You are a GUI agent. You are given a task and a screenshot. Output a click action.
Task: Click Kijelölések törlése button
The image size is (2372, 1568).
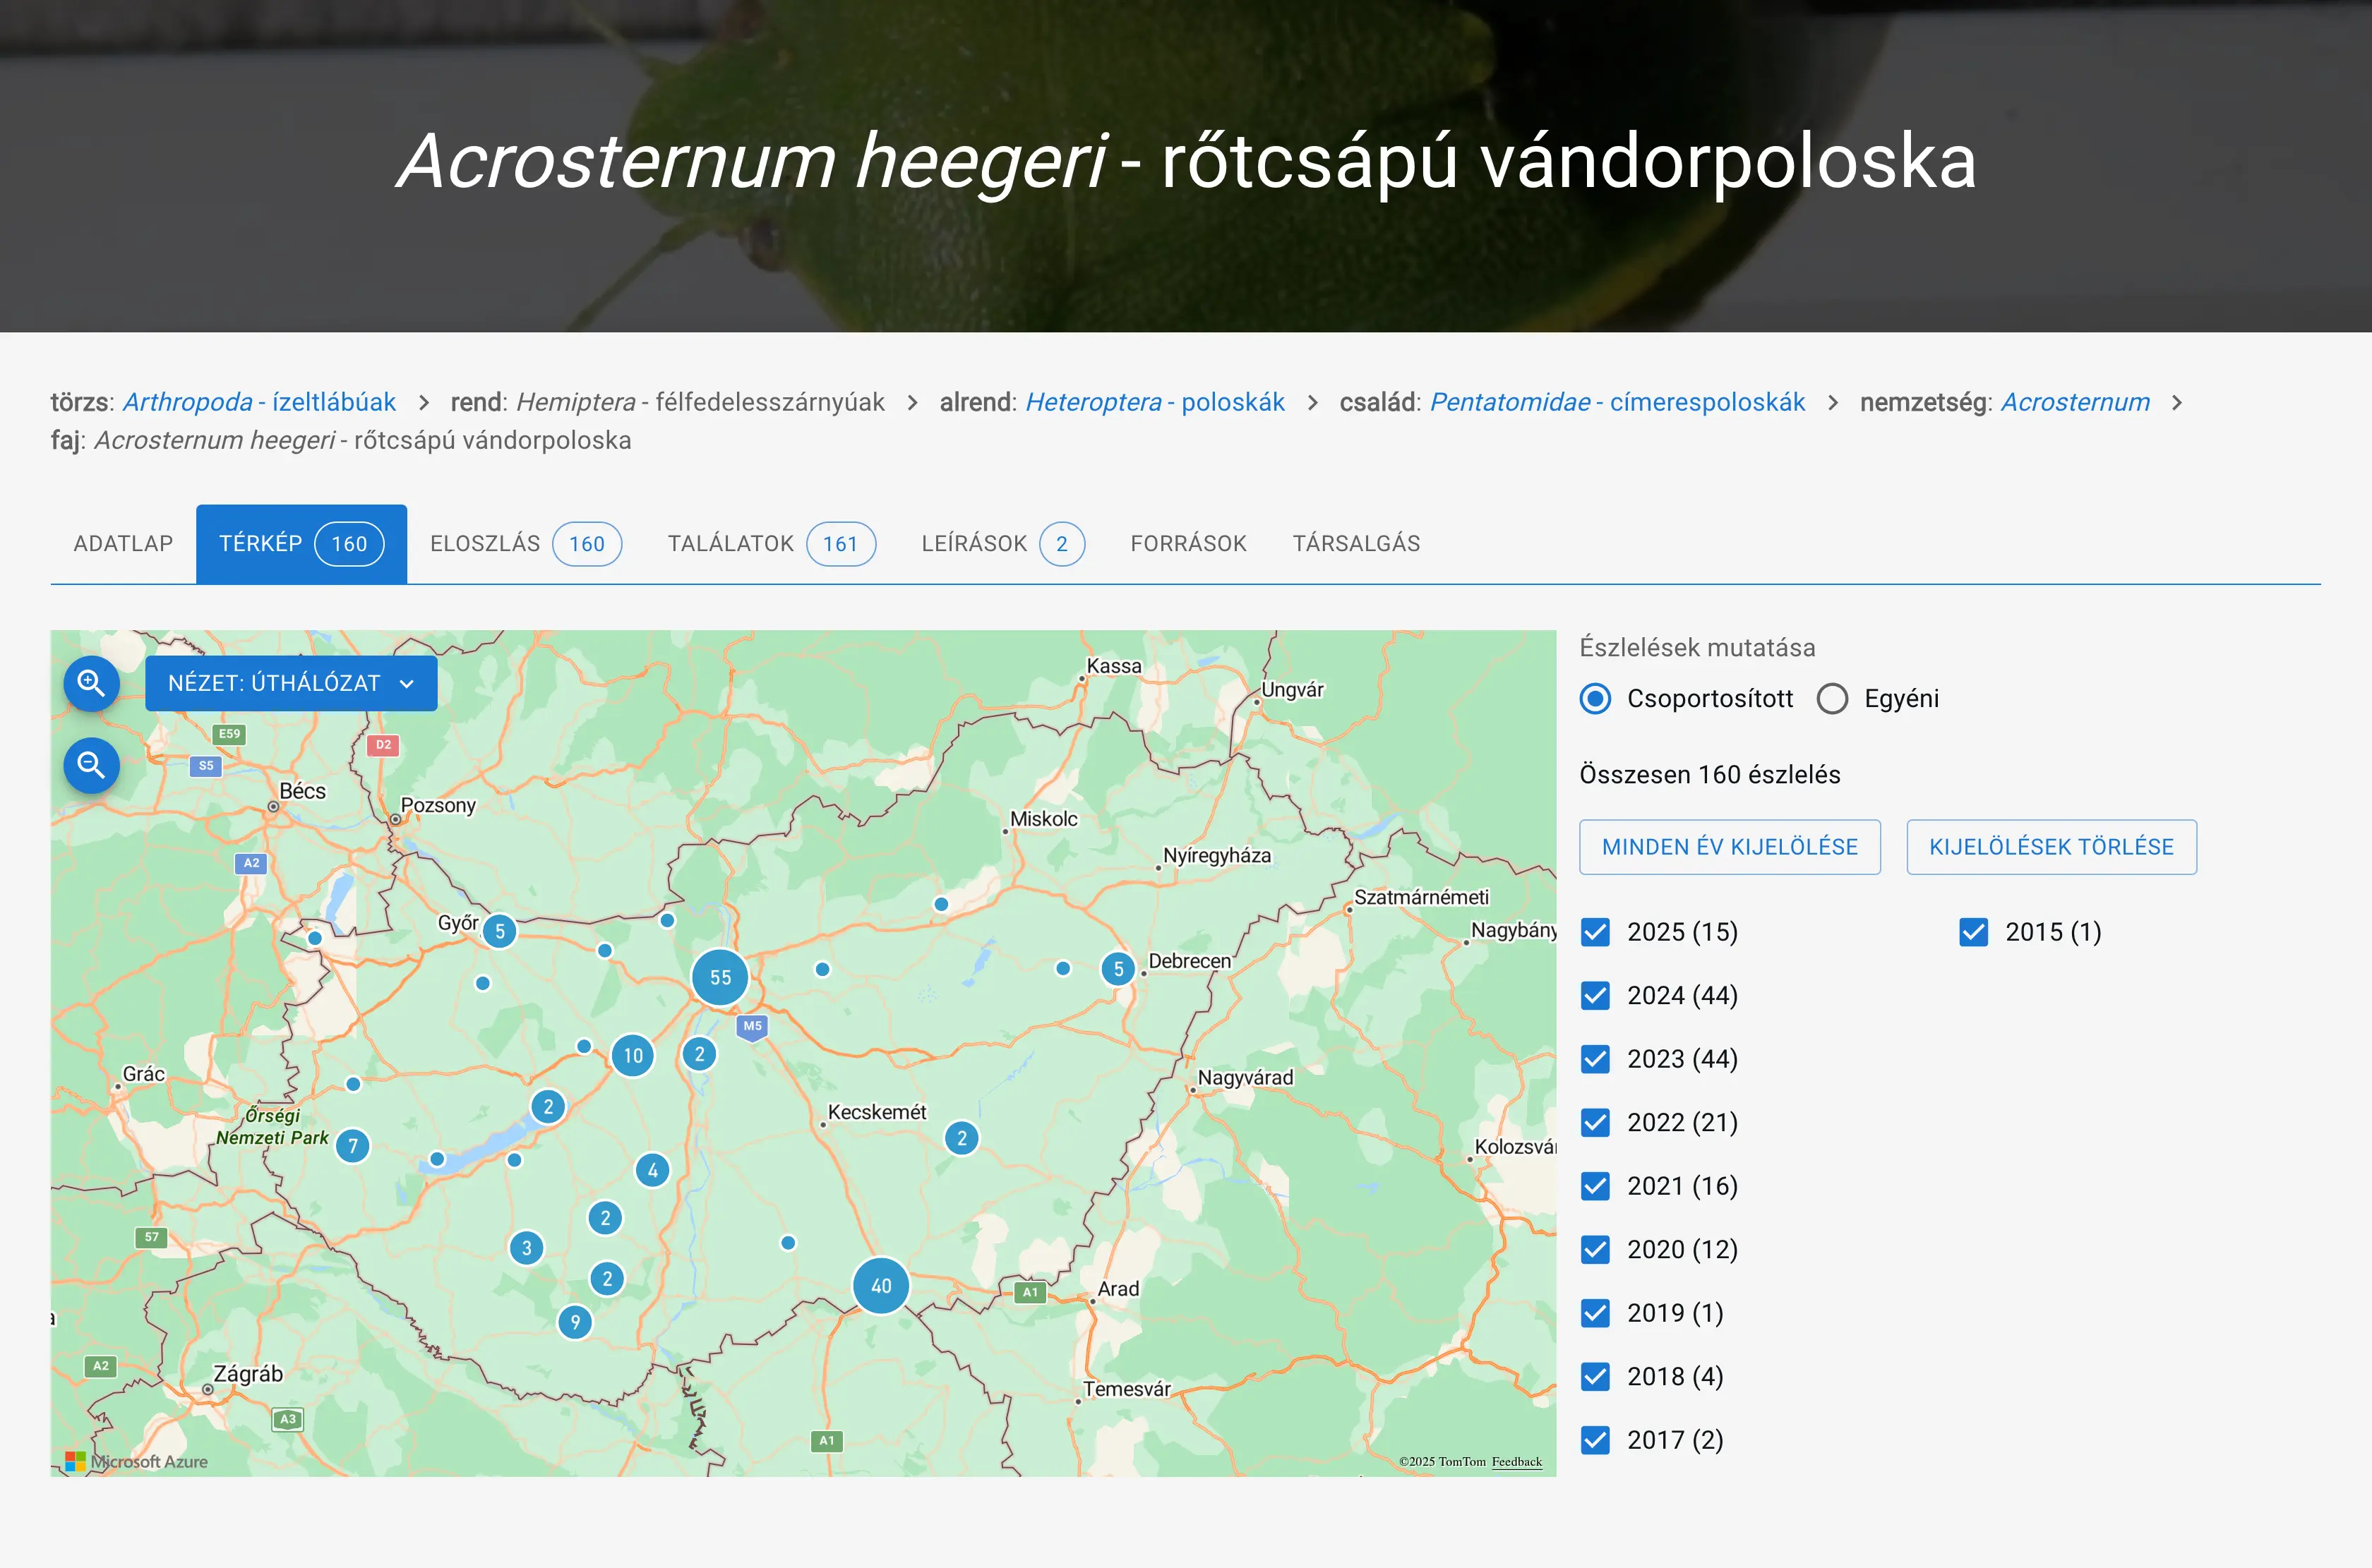point(2051,847)
